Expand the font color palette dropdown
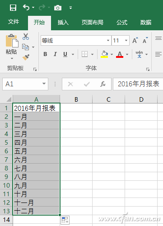Screen dimensions: 163x226 coord(127,54)
